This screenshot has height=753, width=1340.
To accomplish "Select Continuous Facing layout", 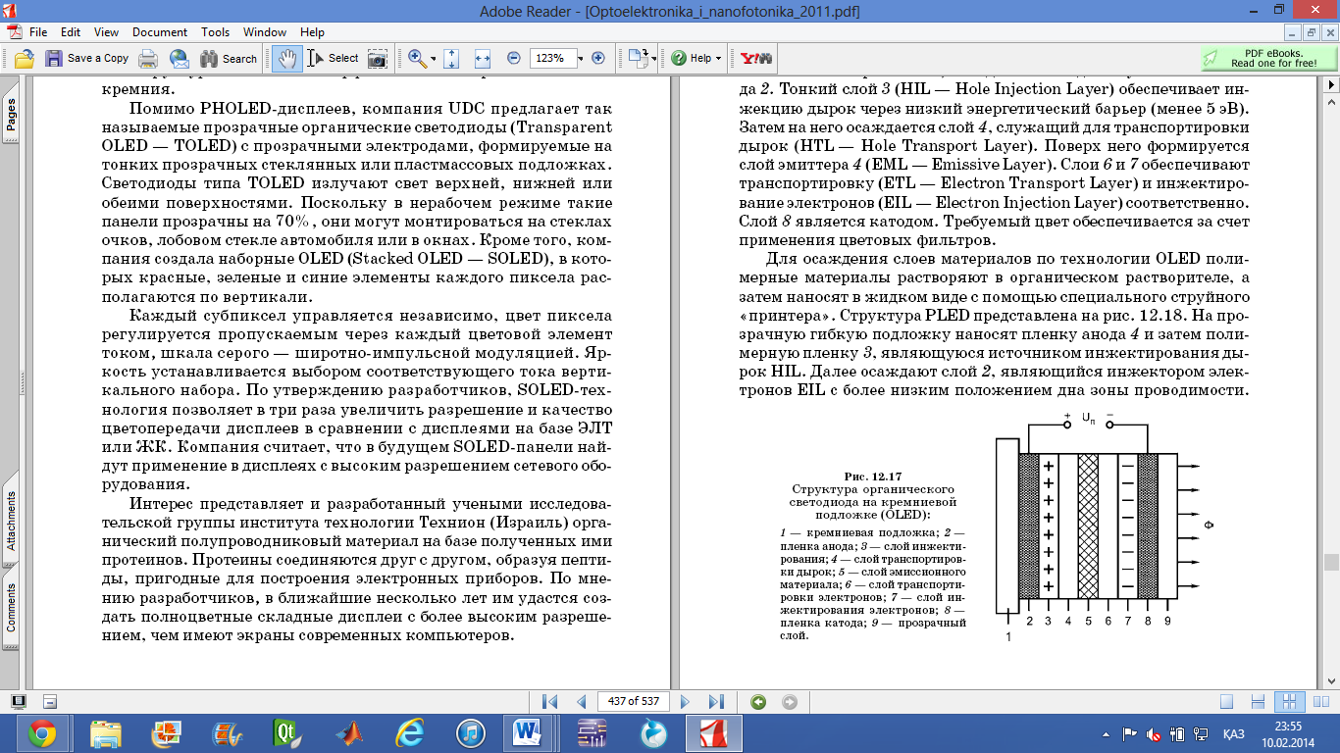I will click(x=1289, y=702).
